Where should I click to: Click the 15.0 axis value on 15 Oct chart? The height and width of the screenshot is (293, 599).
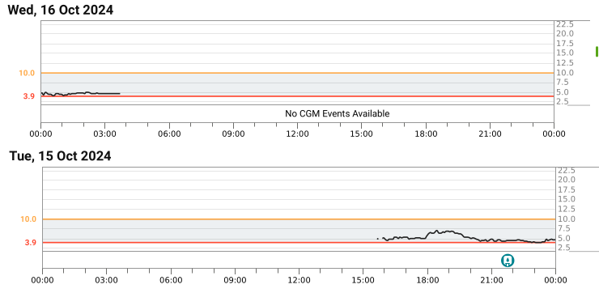[566, 199]
